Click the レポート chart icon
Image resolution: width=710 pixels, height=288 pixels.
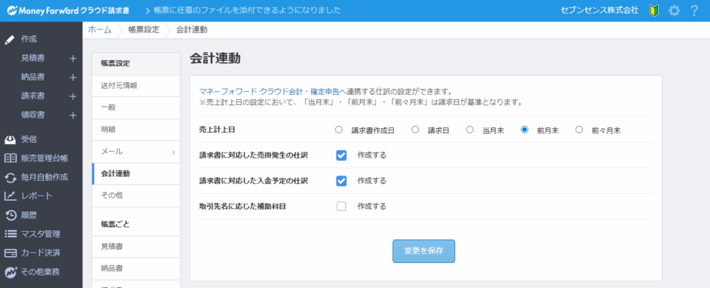tap(10, 196)
